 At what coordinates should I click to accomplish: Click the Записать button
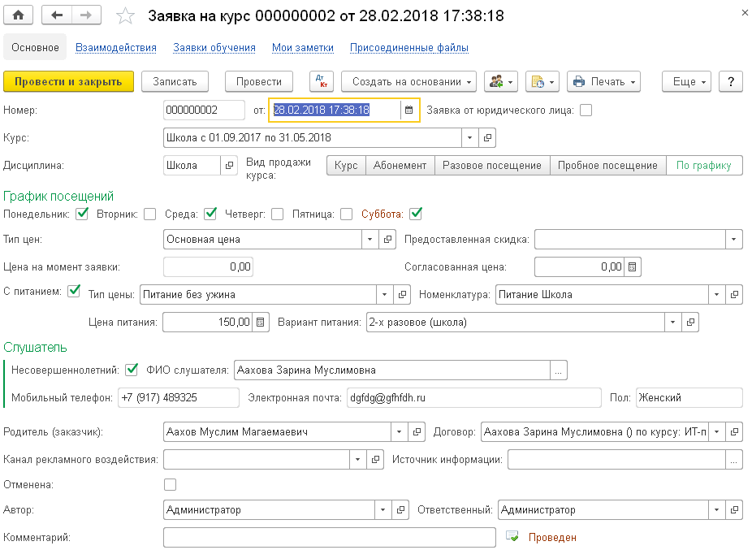point(175,81)
